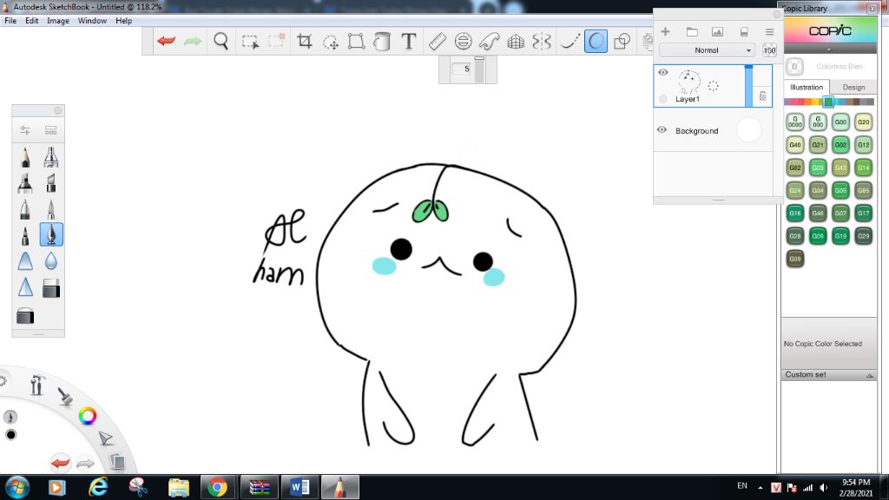The image size is (889, 500).
Task: Toggle the Steady Stroke tool
Action: pos(570,41)
